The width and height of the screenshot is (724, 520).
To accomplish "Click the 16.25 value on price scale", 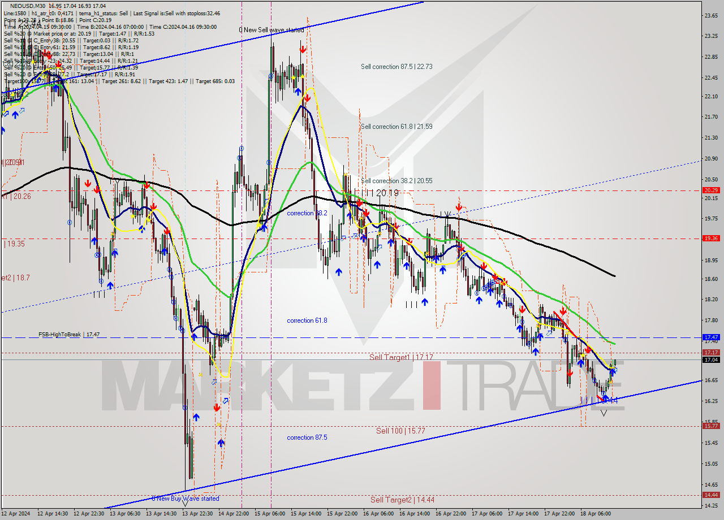I will pyautogui.click(x=711, y=401).
